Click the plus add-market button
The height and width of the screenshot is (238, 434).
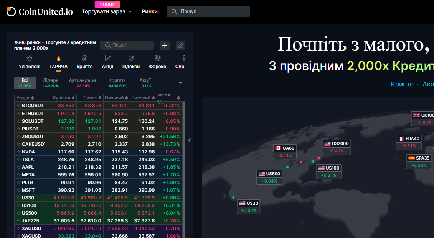[x=165, y=45]
